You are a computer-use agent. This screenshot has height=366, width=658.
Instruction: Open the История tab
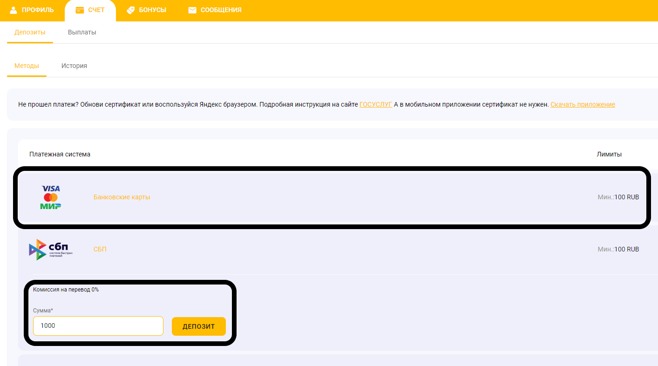click(x=74, y=66)
